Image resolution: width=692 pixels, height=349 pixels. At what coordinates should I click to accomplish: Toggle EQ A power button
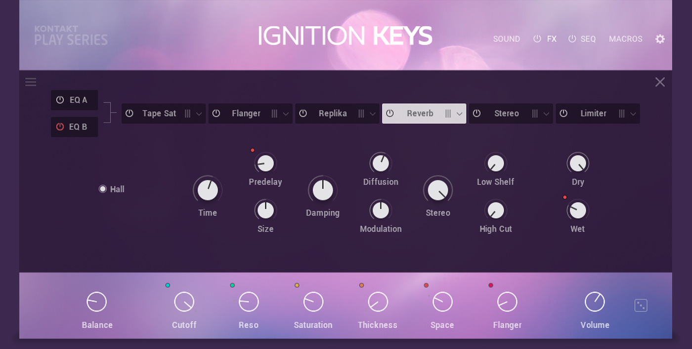point(60,100)
